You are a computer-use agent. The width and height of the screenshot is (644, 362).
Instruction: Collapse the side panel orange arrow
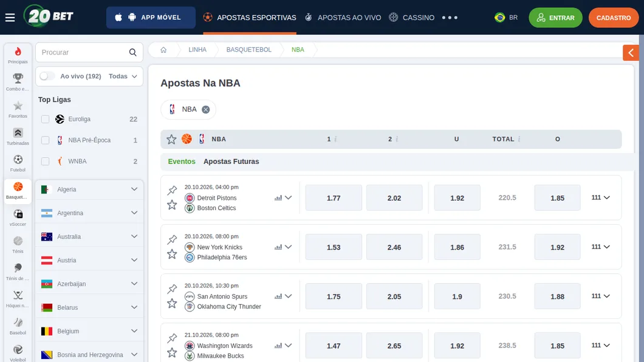631,52
